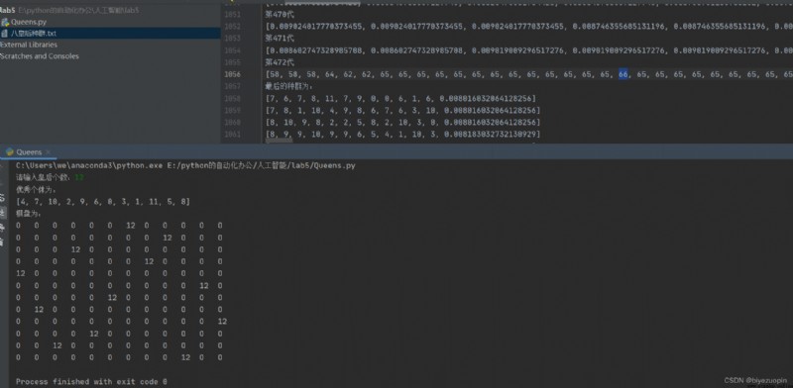The width and height of the screenshot is (793, 388).
Task: Click the board row starting with 12
Action: (119, 273)
